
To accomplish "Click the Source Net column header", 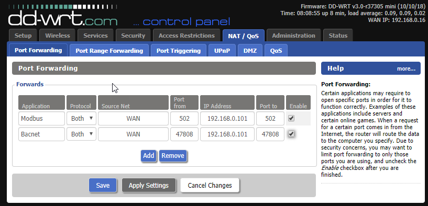I will coord(133,102).
